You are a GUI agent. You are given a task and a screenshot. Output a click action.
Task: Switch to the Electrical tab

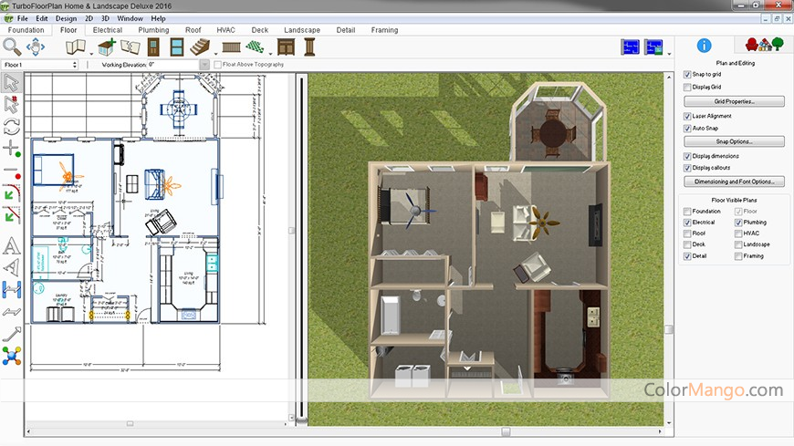(x=108, y=30)
